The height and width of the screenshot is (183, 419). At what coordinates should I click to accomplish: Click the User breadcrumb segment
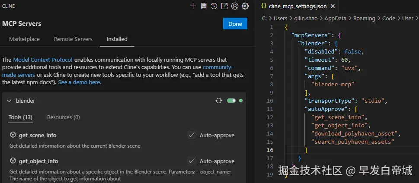407,19
